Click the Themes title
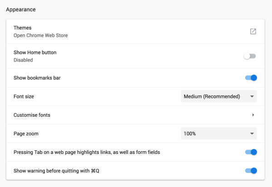Image resolution: width=272 pixels, height=187 pixels. pyautogui.click(x=23, y=28)
